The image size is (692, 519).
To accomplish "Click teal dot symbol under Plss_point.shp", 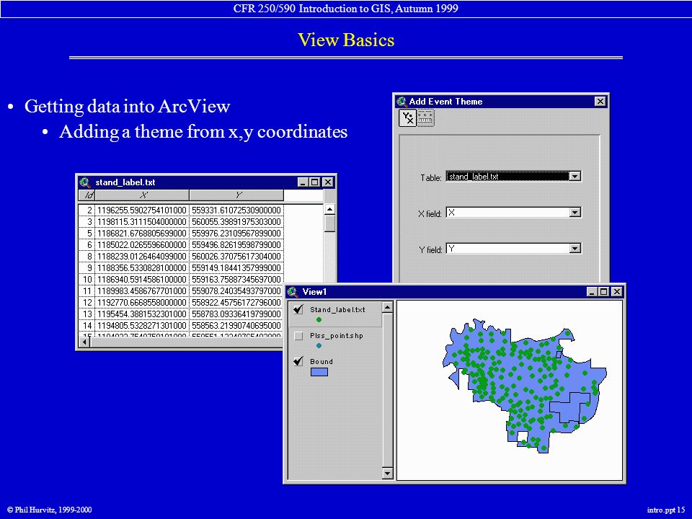I will pyautogui.click(x=319, y=345).
